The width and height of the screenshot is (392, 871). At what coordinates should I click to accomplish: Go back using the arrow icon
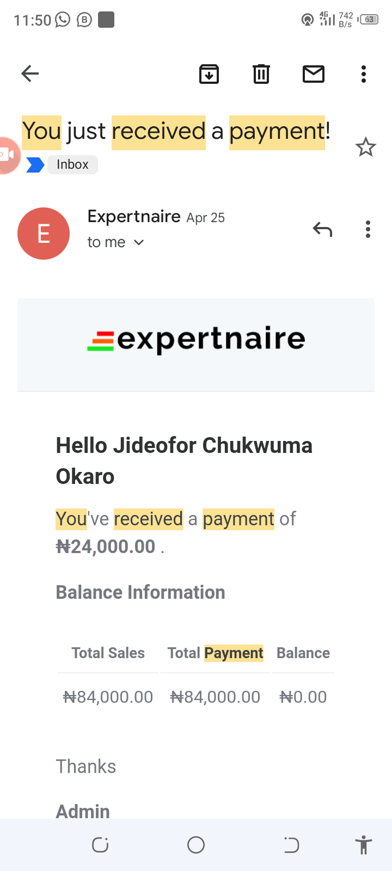pos(30,73)
